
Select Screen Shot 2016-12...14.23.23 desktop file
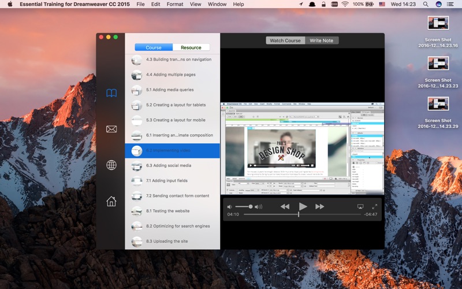click(438, 72)
